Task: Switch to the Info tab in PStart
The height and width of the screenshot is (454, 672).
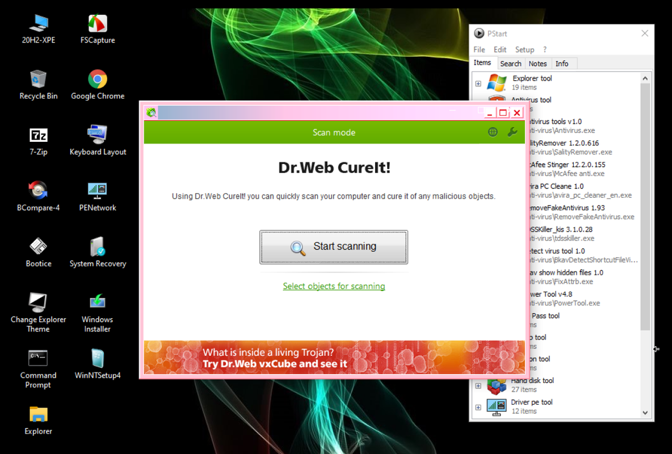Action: [562, 64]
